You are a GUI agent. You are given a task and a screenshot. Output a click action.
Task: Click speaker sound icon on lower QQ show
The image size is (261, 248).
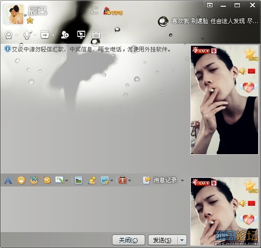point(242,203)
